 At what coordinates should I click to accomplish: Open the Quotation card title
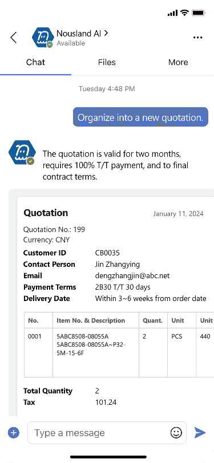coord(46,213)
